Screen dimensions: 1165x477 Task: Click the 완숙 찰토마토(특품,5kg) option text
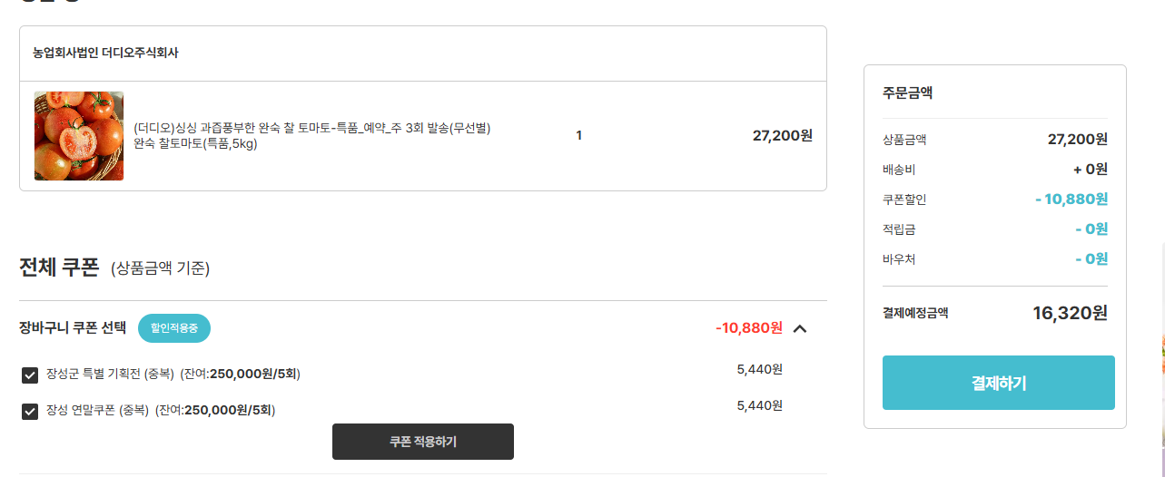(195, 143)
